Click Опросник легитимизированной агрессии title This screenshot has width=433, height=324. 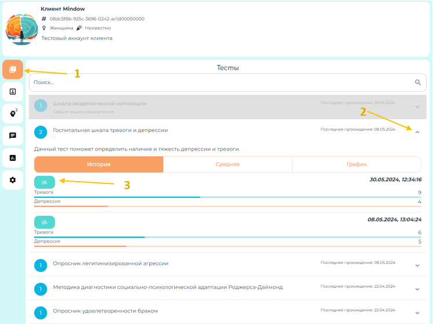pyautogui.click(x=111, y=264)
